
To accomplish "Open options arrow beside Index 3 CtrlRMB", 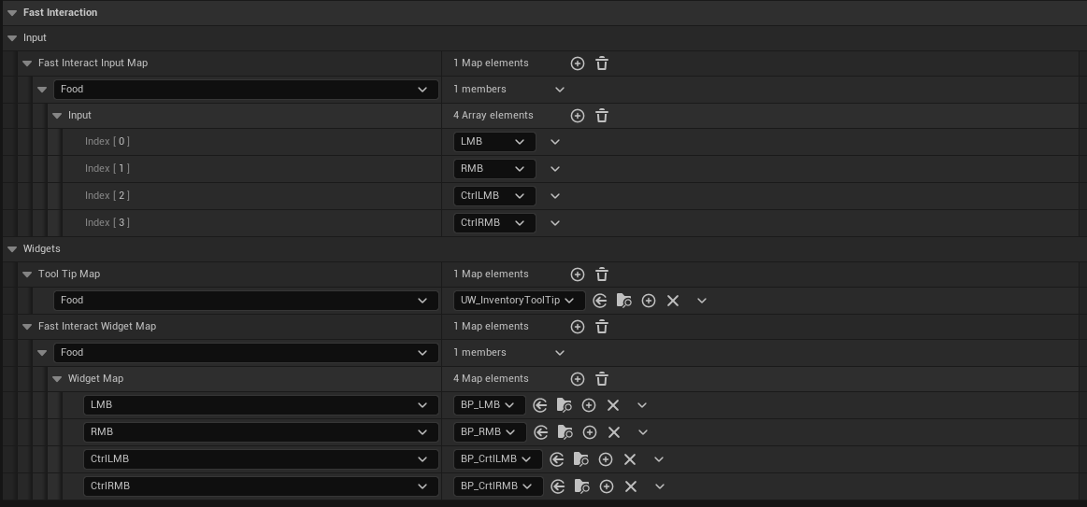I will [554, 223].
